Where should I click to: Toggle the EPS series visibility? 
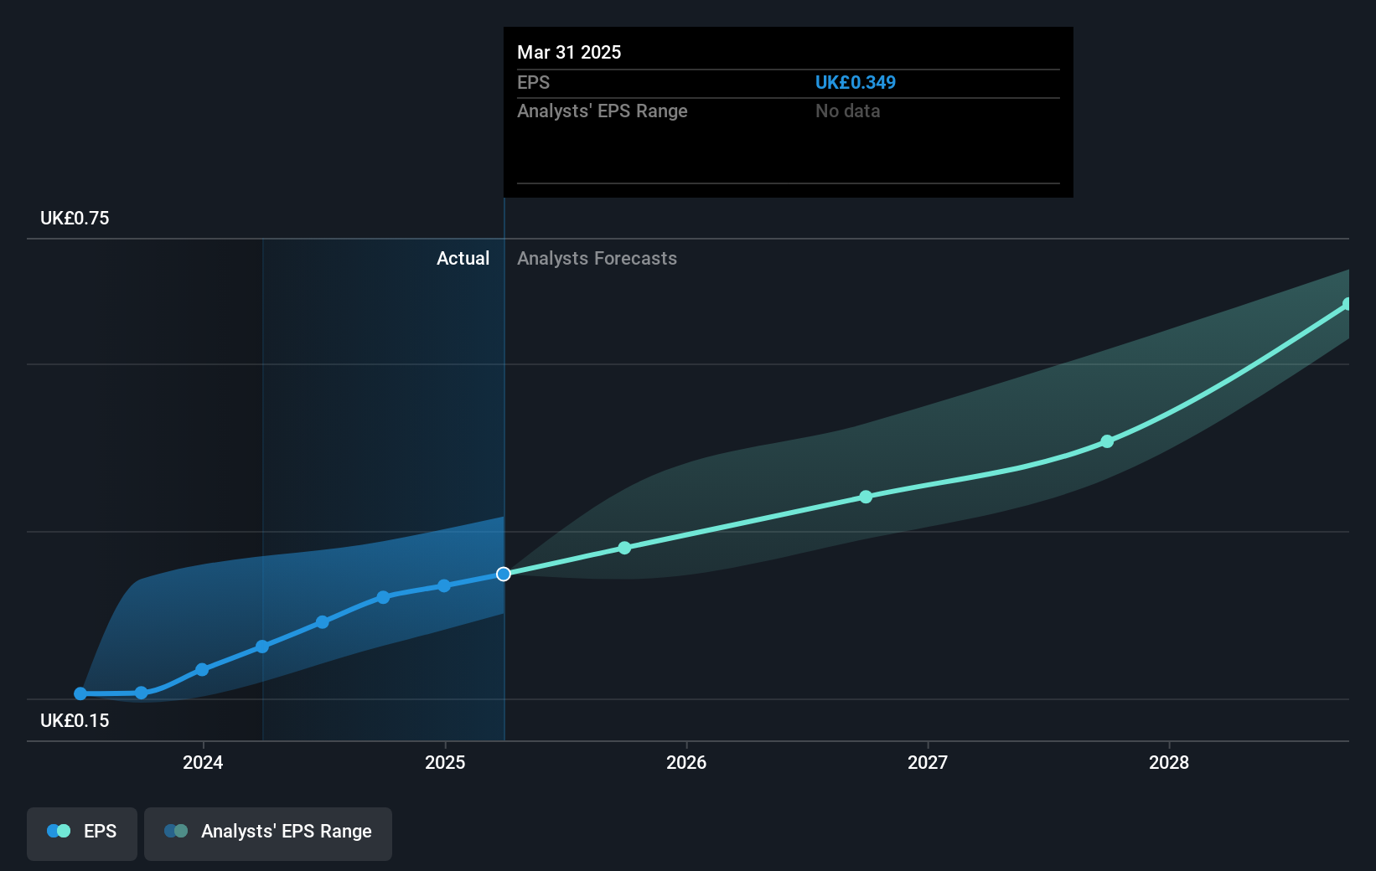tap(81, 832)
